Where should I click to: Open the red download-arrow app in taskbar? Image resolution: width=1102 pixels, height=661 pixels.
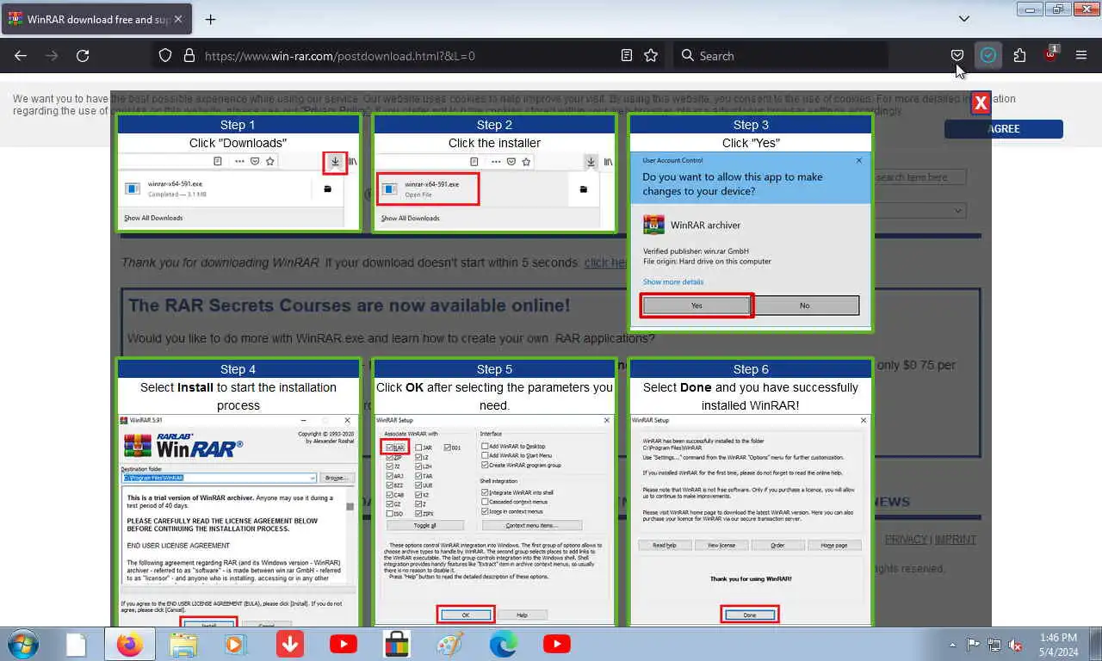tap(290, 644)
